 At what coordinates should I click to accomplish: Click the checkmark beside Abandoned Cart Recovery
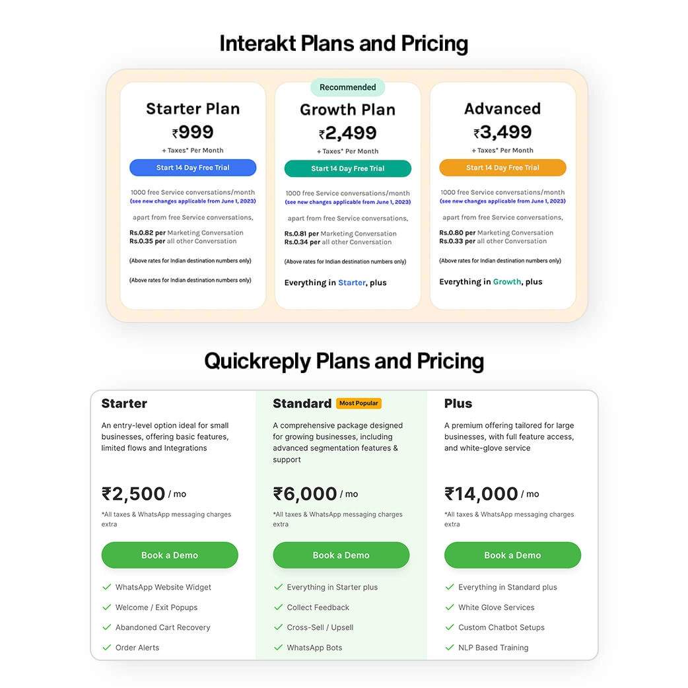pos(106,627)
